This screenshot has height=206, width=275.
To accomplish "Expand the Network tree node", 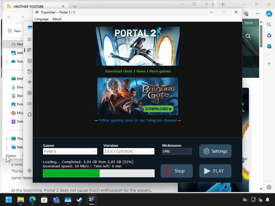I will click(x=7, y=147).
